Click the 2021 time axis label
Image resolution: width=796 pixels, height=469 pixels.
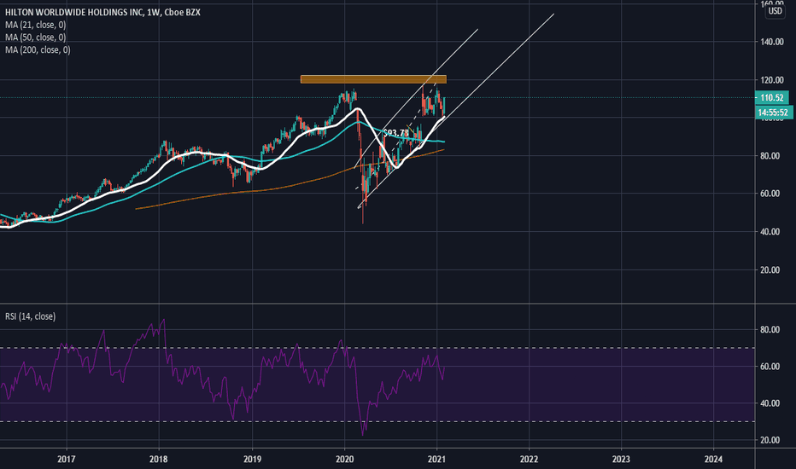pyautogui.click(x=436, y=460)
